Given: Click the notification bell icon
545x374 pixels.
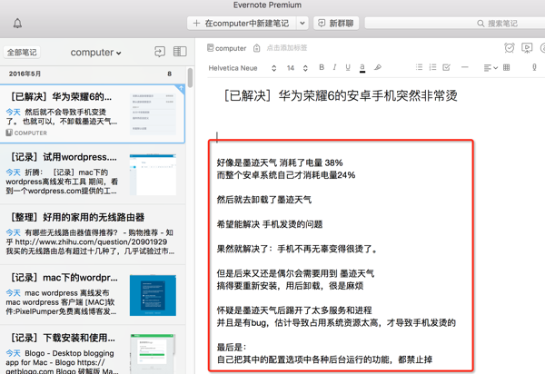Looking at the screenshot, I should (x=17, y=24).
